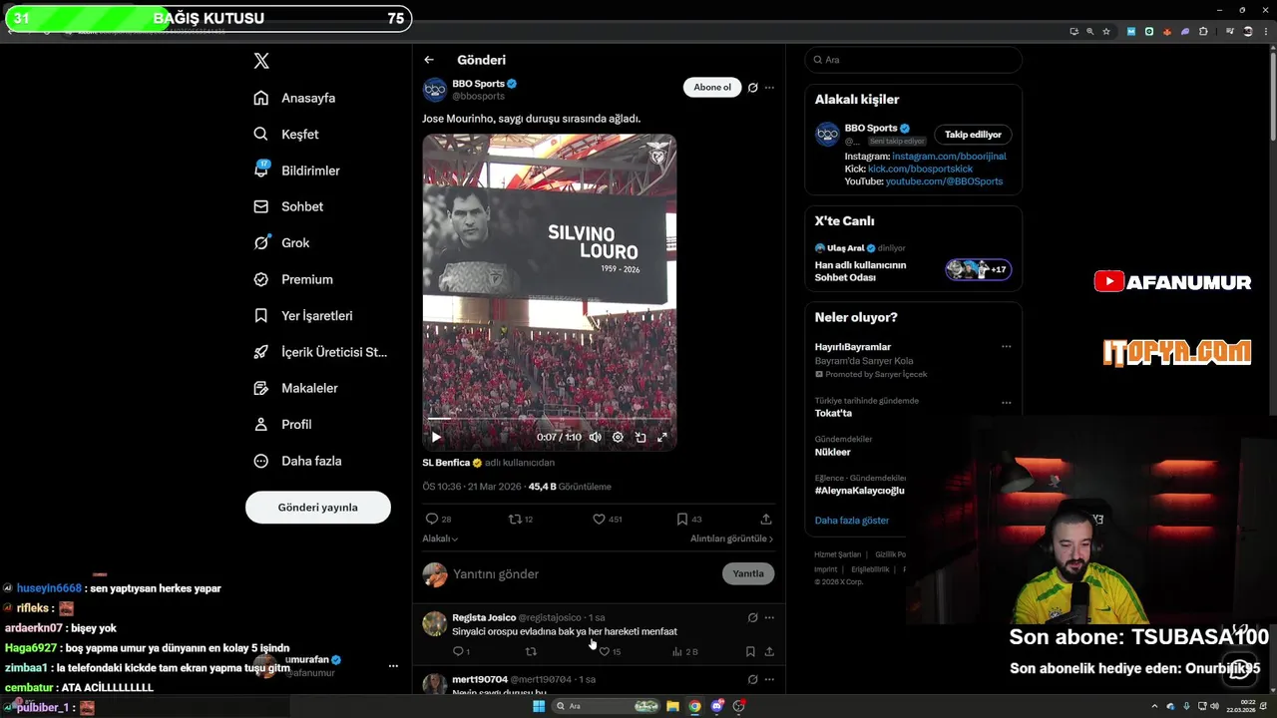Viewport: 1277px width, 718px height.
Task: Go to Anasayfa in the sidebar
Action: (x=295, y=98)
